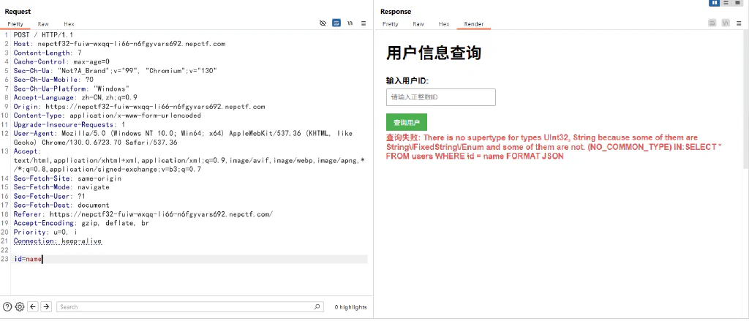Select top-bottom layout view icon

pyautogui.click(x=726, y=3)
